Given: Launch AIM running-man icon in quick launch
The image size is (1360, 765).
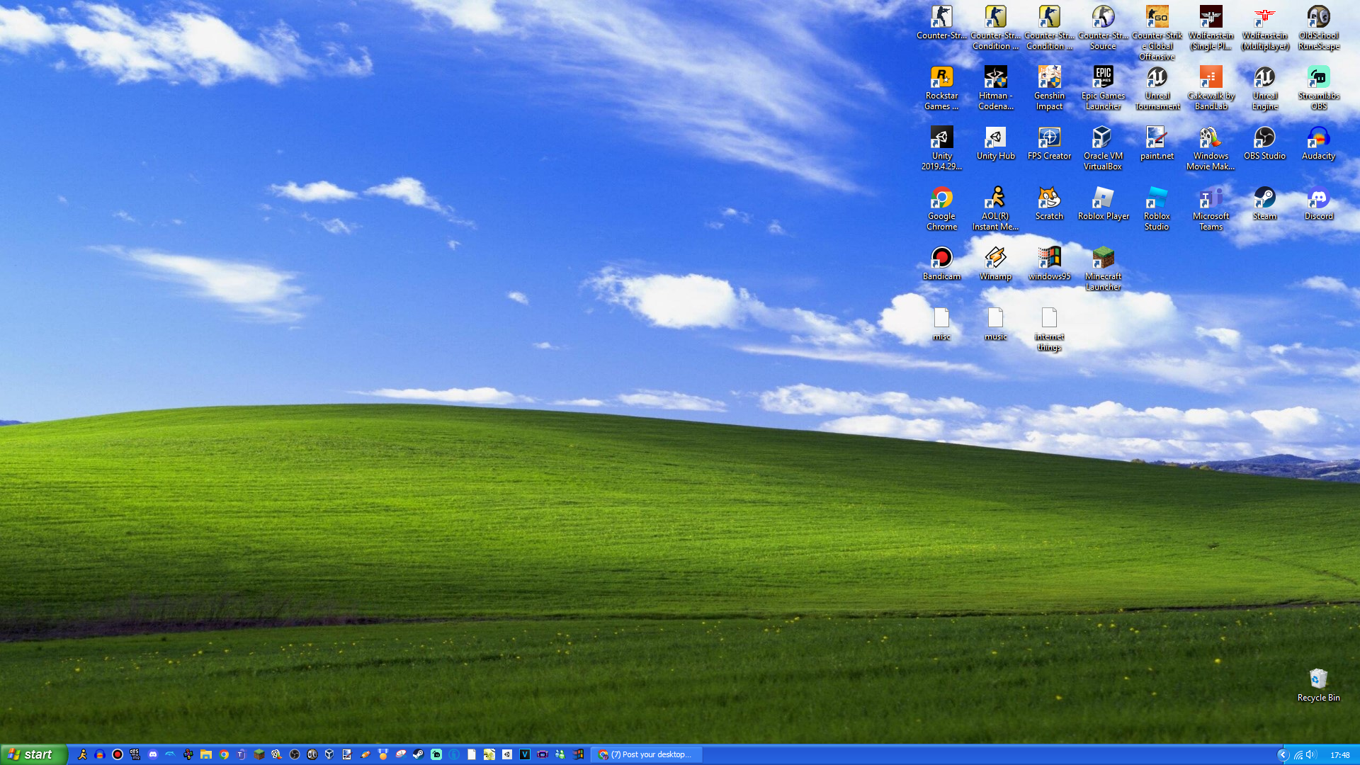Looking at the screenshot, I should 82,754.
